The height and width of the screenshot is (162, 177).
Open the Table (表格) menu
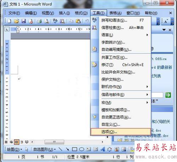pos(115,13)
